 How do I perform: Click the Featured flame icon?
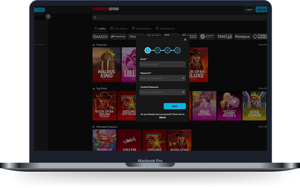[93, 45]
